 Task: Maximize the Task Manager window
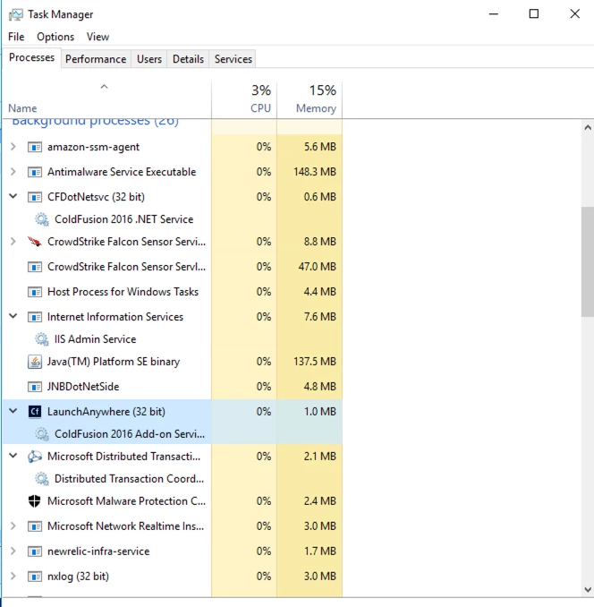click(534, 14)
